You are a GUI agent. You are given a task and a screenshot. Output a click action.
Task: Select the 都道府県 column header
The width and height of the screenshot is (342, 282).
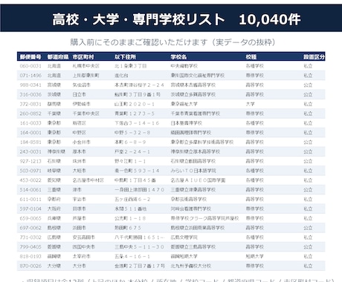[58, 57]
